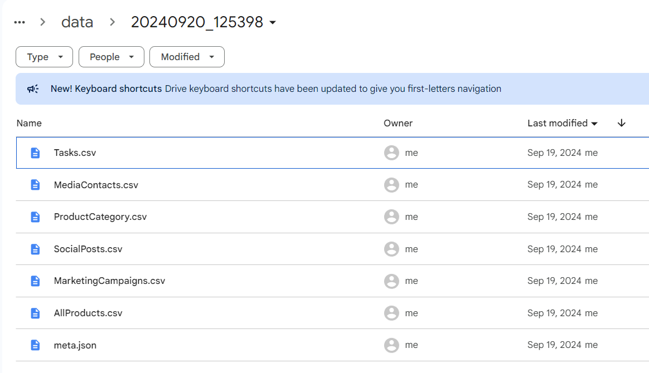649x373 pixels.
Task: Click the MediaContacts.csv document icon
Action: click(35, 185)
